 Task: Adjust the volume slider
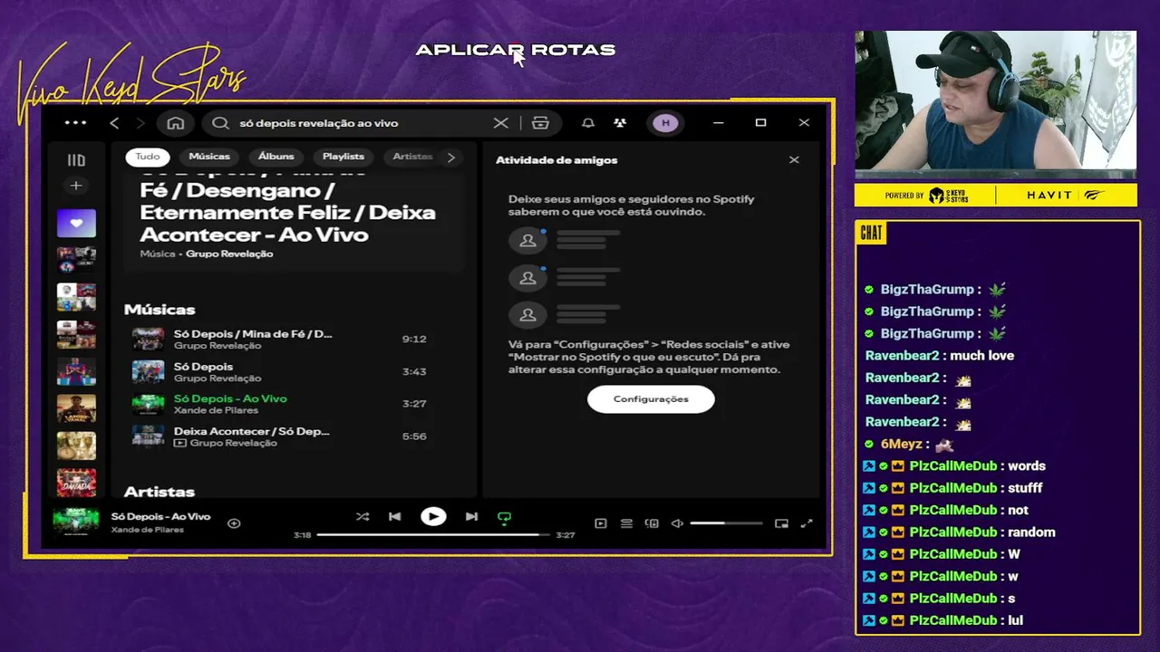pyautogui.click(x=726, y=523)
